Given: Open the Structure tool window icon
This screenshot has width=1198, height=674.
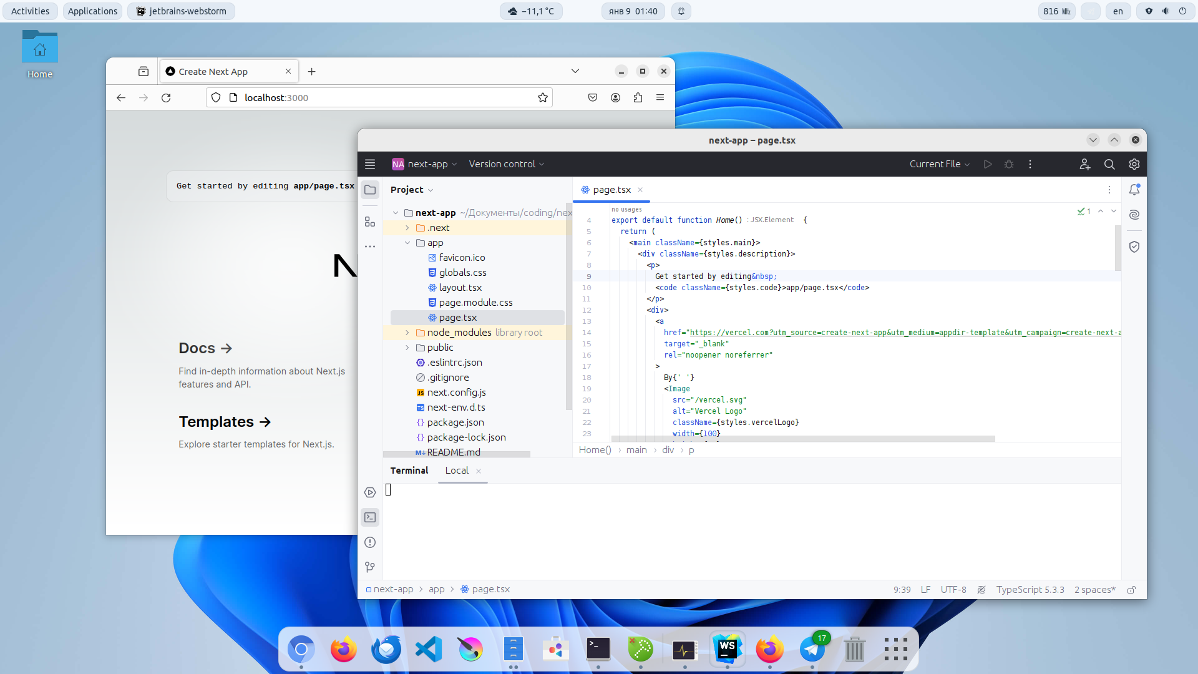Looking at the screenshot, I should point(370,222).
